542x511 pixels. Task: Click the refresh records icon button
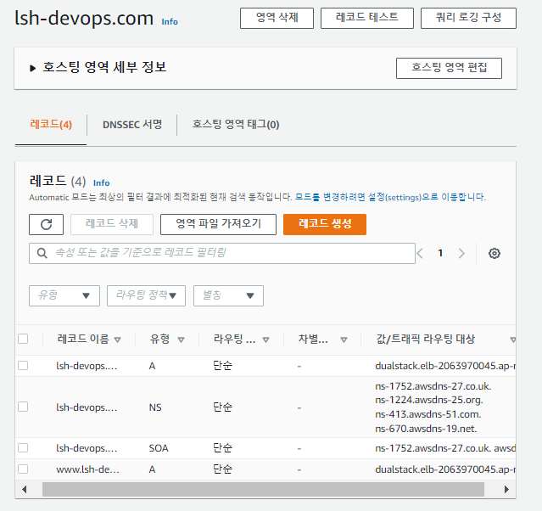tap(46, 224)
